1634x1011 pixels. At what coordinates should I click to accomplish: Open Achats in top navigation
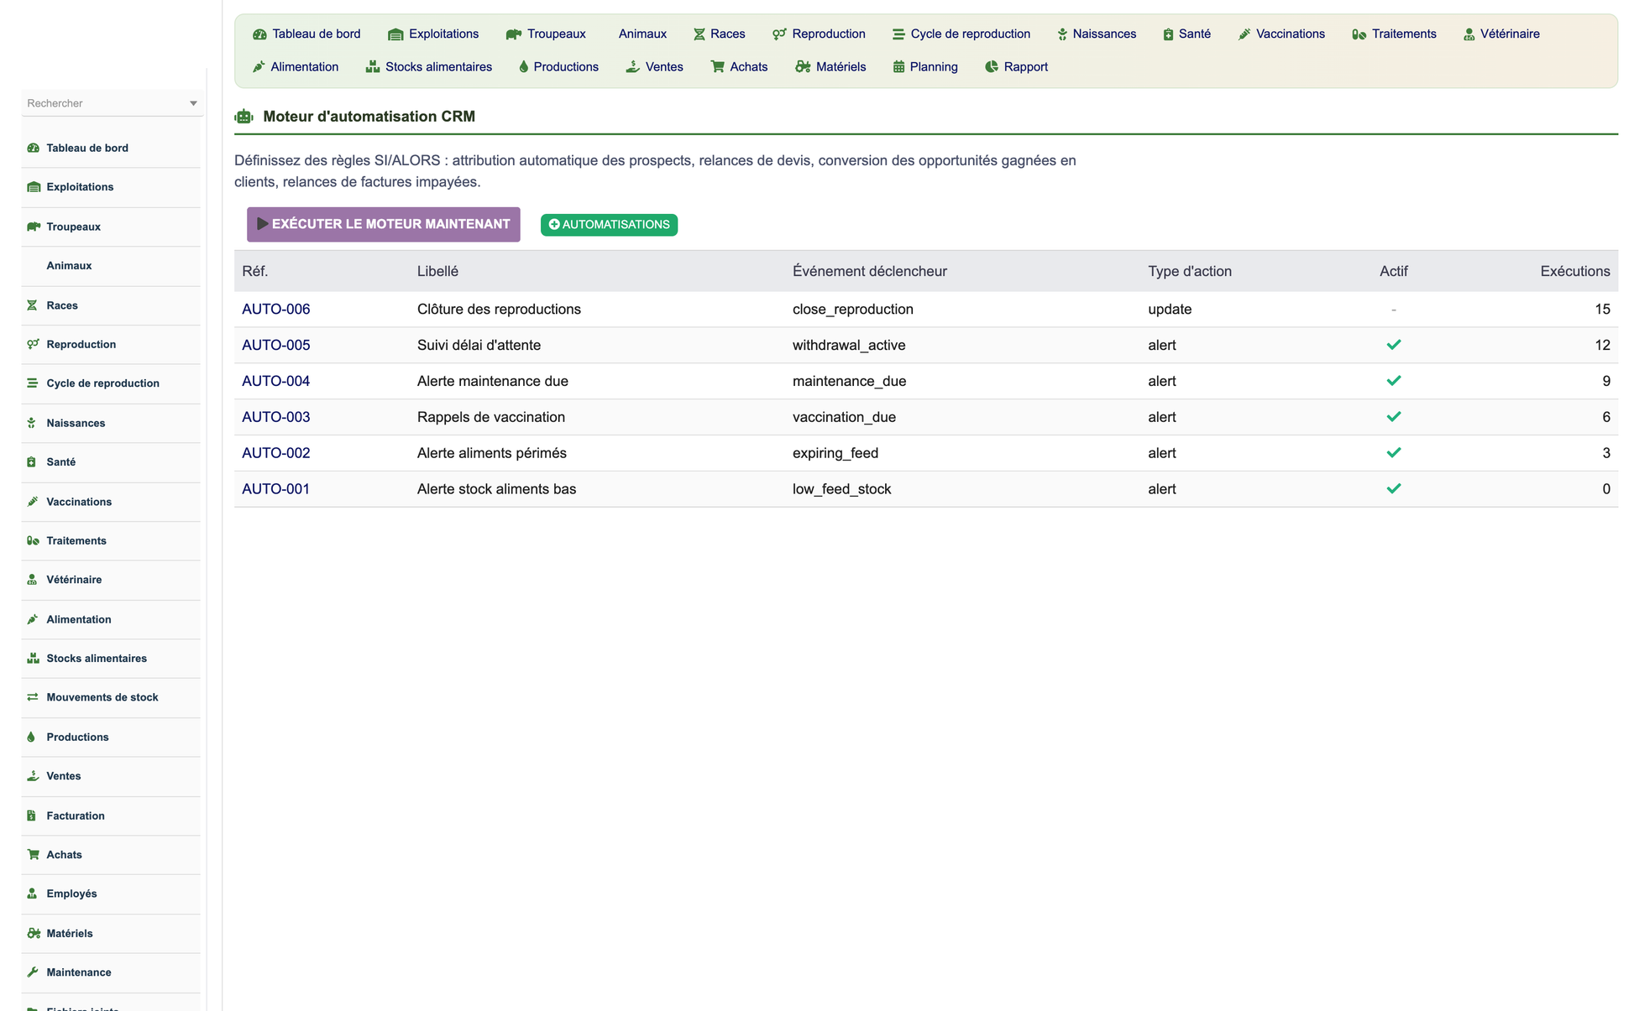pyautogui.click(x=739, y=67)
